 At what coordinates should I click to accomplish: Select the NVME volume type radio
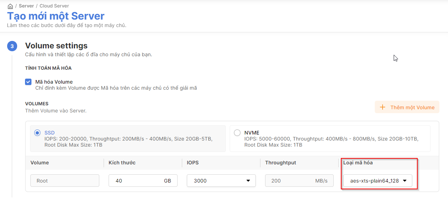tap(237, 133)
